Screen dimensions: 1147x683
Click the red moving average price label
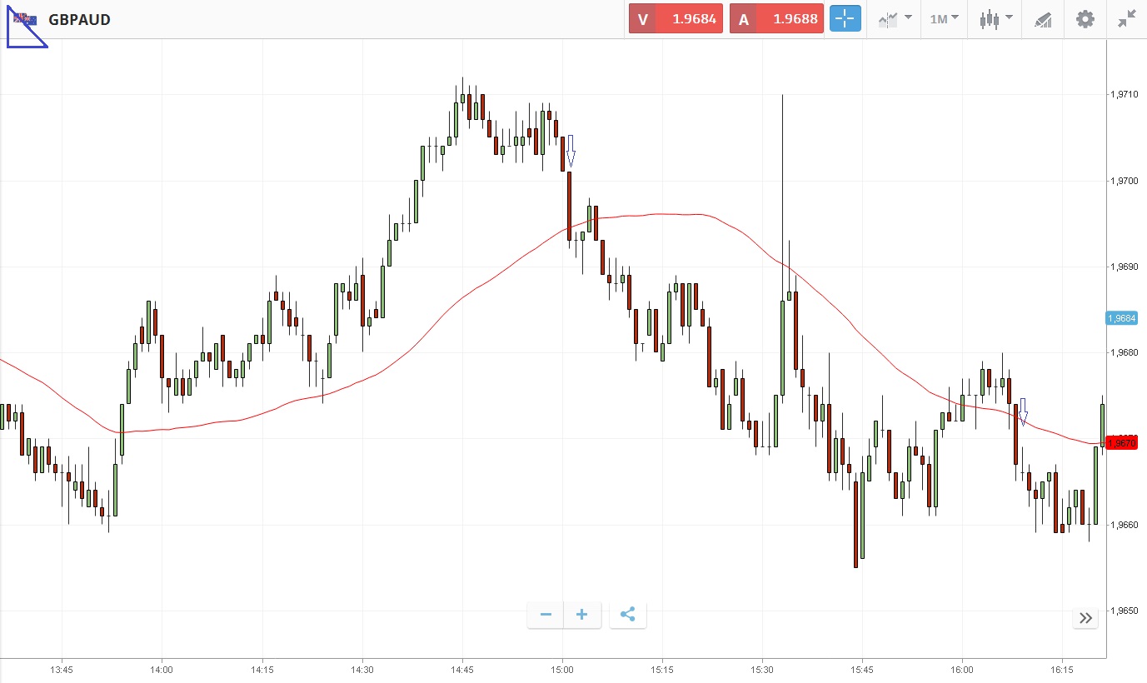coord(1121,443)
